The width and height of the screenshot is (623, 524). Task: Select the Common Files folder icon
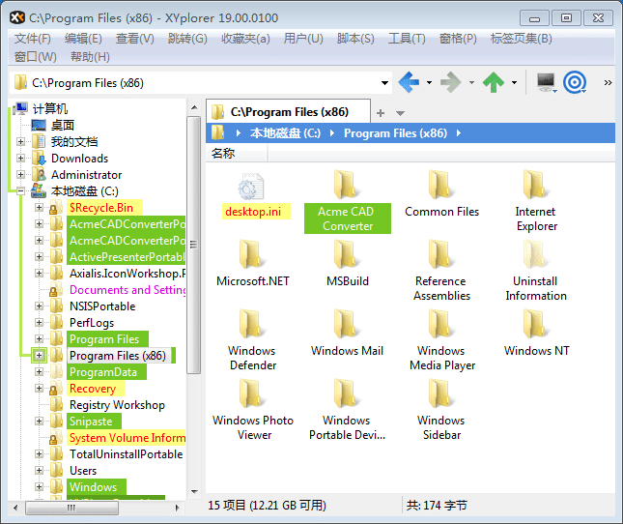(441, 185)
